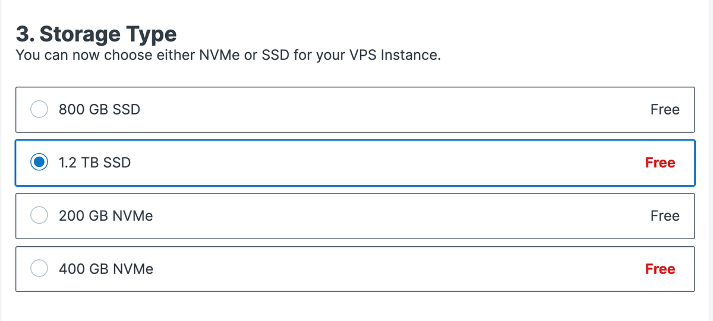Click the highlighted blue-bordered storage option card
713x321 pixels.
[x=355, y=163]
